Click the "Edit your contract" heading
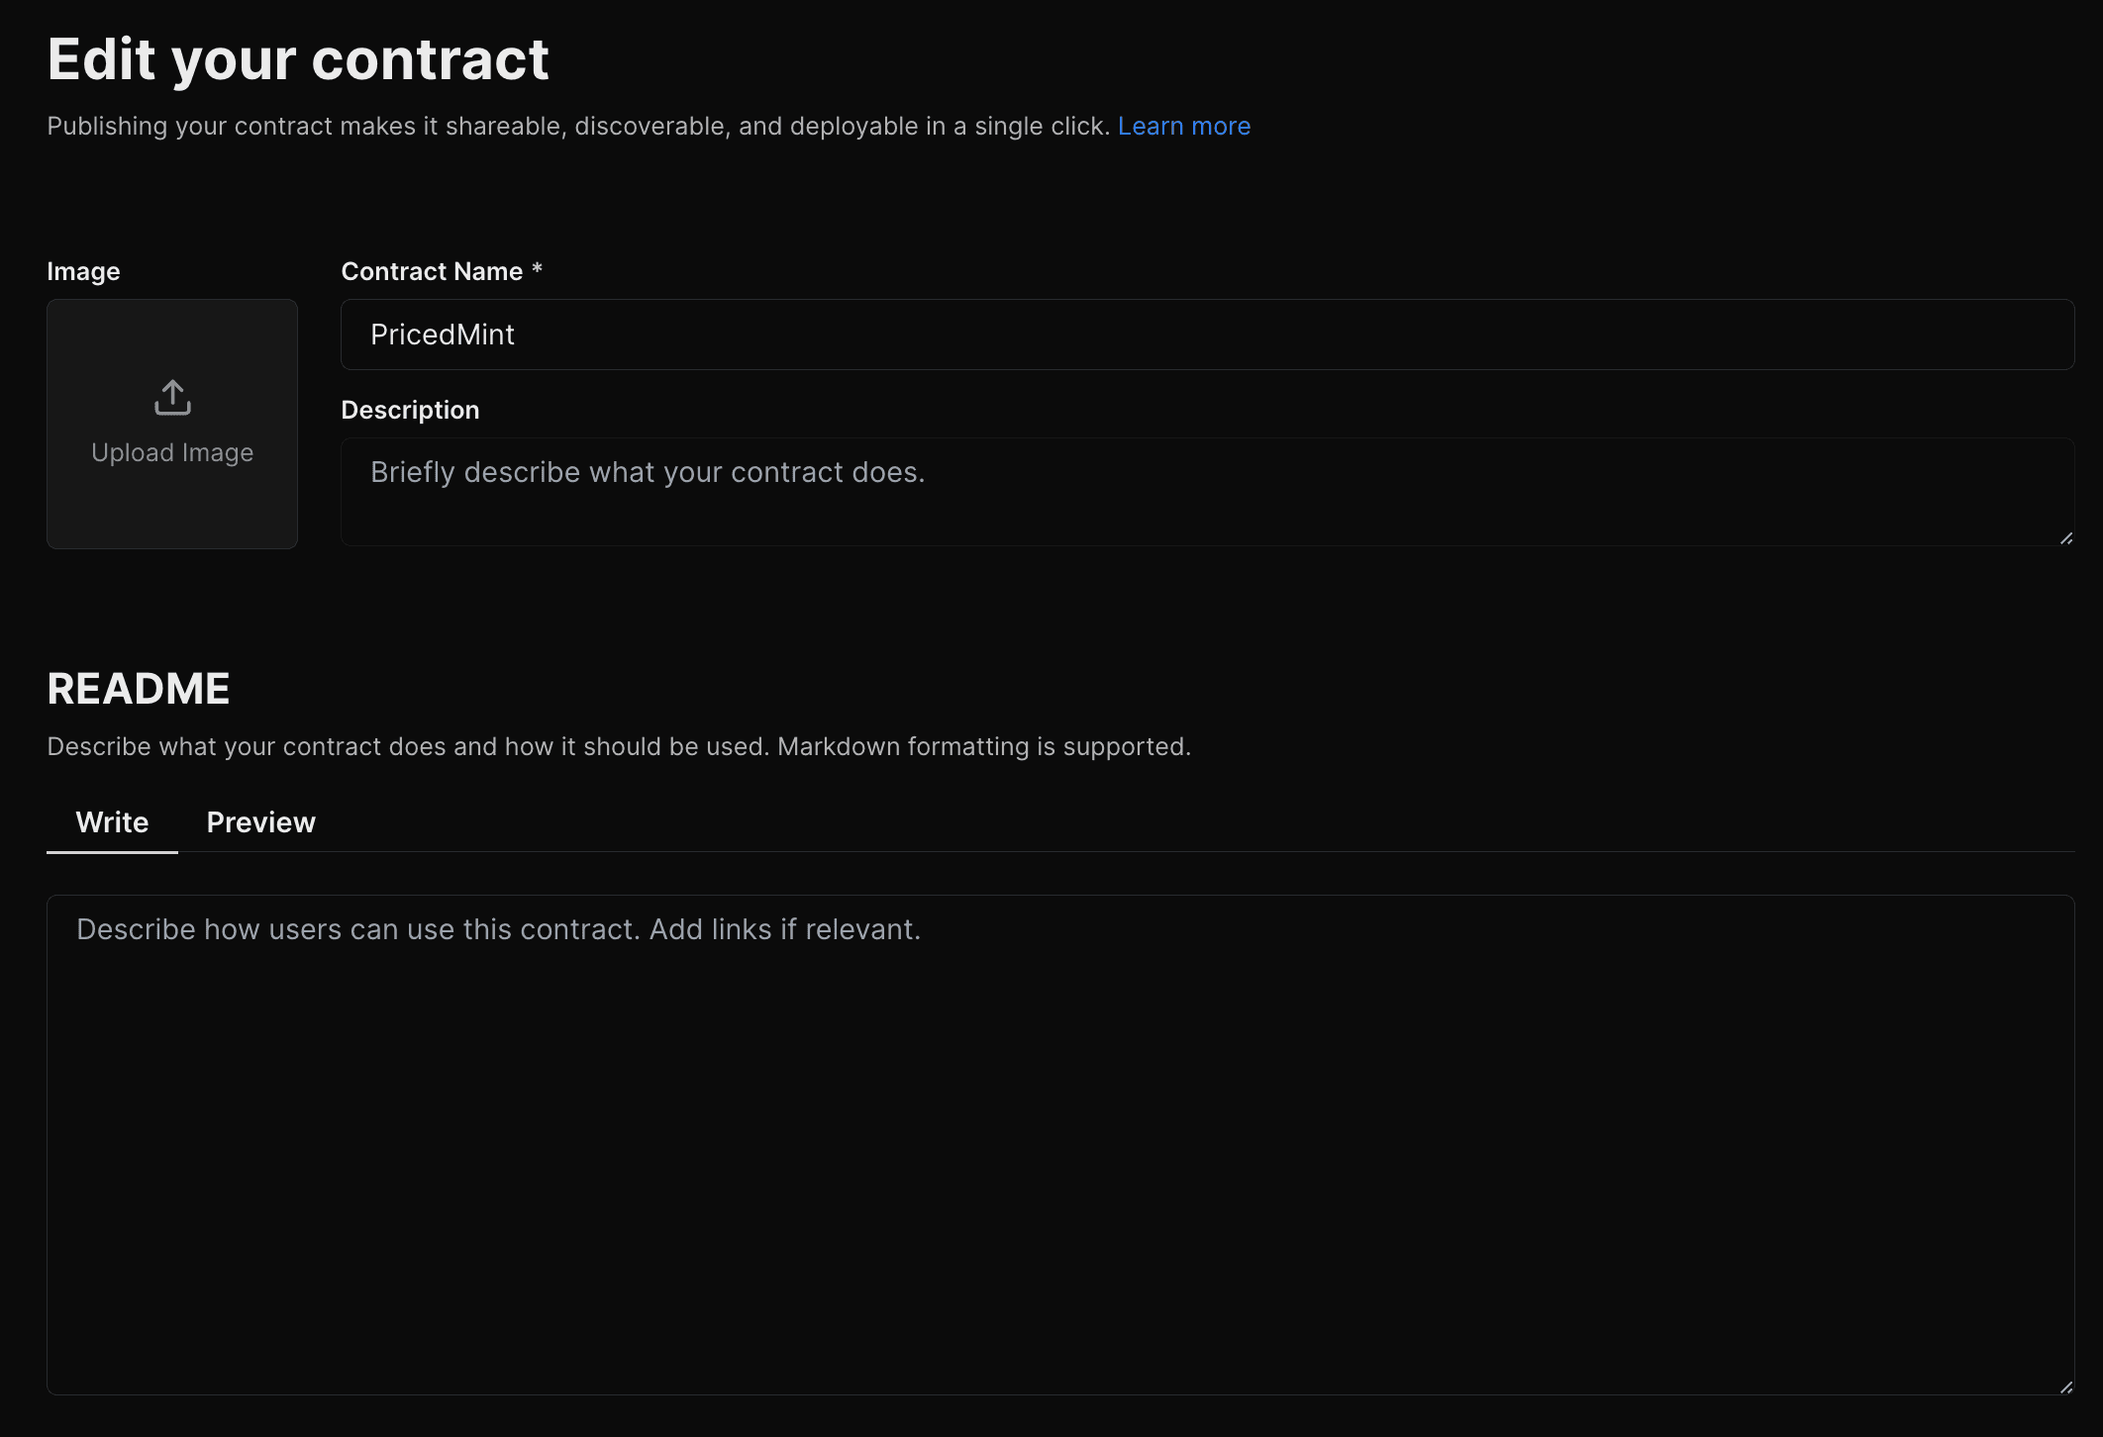Image resolution: width=2103 pixels, height=1437 pixels. [x=297, y=59]
